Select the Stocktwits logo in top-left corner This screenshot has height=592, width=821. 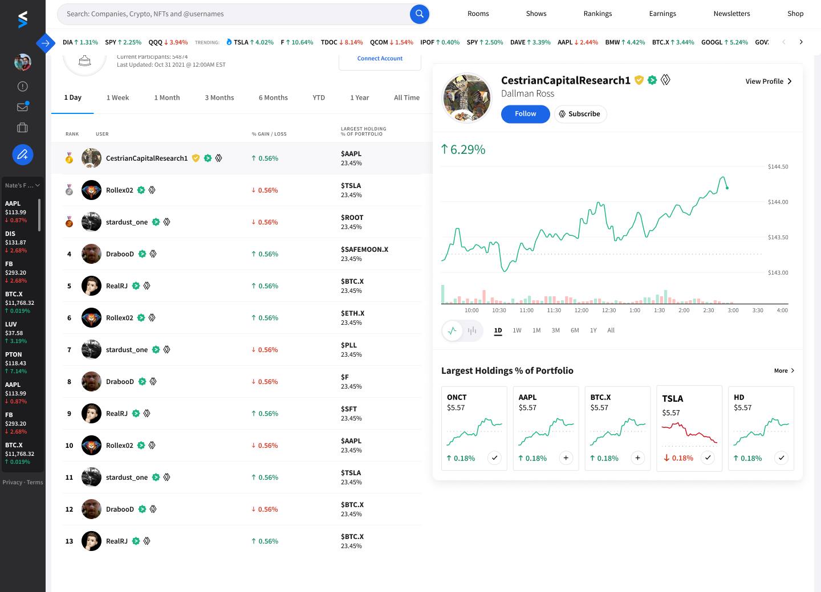tap(22, 19)
